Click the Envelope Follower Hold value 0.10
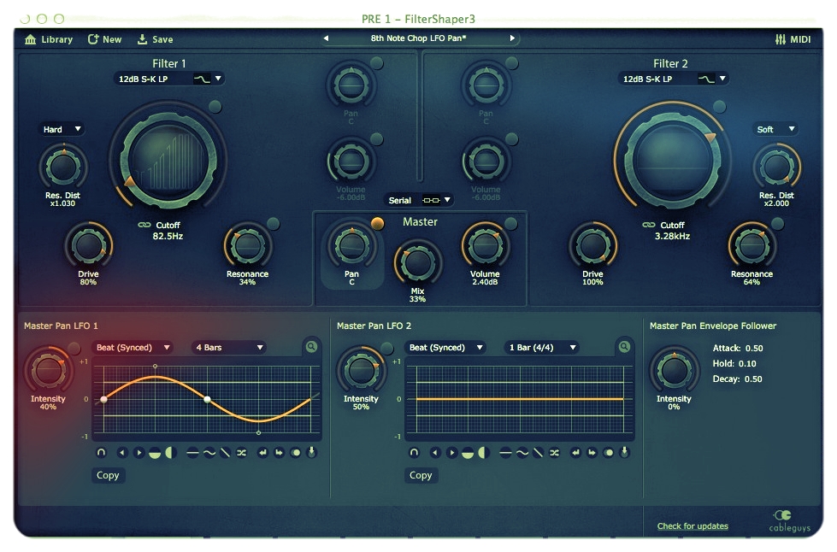837x552 pixels. [747, 364]
